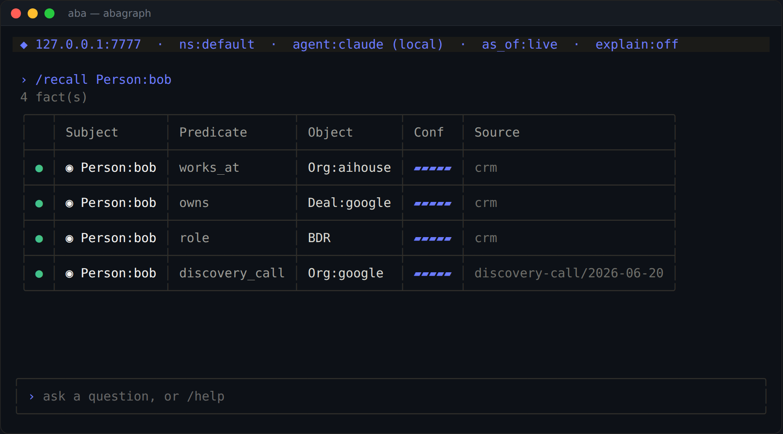This screenshot has width=783, height=434.
Task: Click the discovery-call/2026-06-20 source cell
Action: coord(569,273)
